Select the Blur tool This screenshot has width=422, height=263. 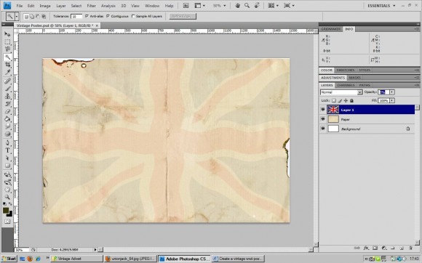click(7, 126)
